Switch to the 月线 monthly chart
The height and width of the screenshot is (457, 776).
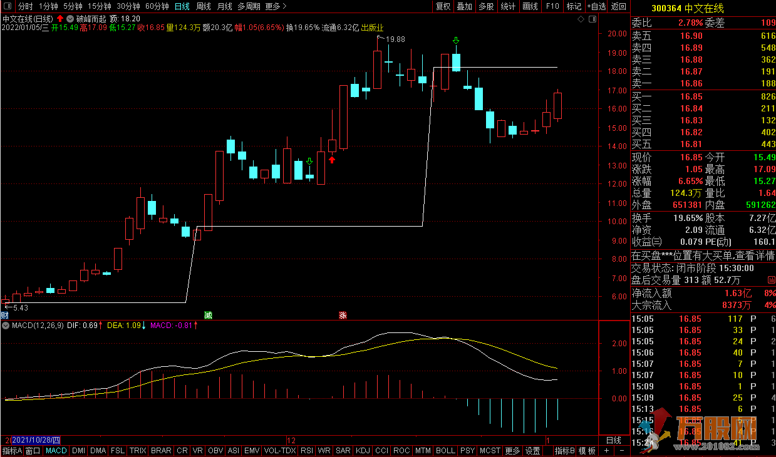tap(225, 6)
